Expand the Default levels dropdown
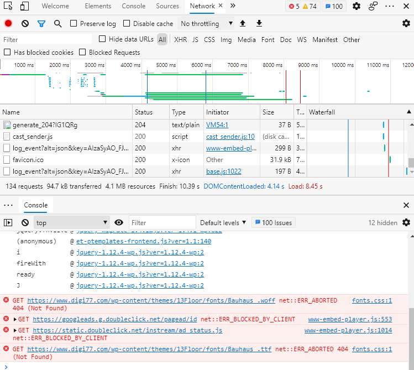The height and width of the screenshot is (370, 414). click(223, 222)
